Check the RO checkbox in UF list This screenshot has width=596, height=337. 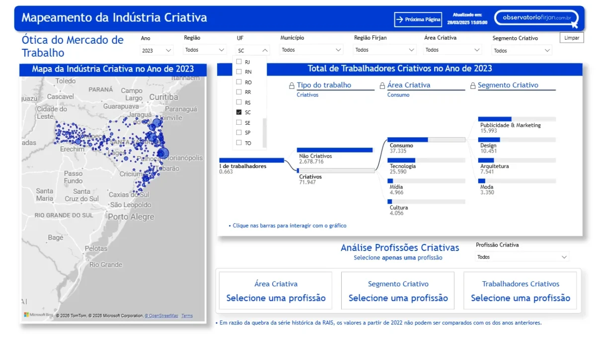coord(239,82)
